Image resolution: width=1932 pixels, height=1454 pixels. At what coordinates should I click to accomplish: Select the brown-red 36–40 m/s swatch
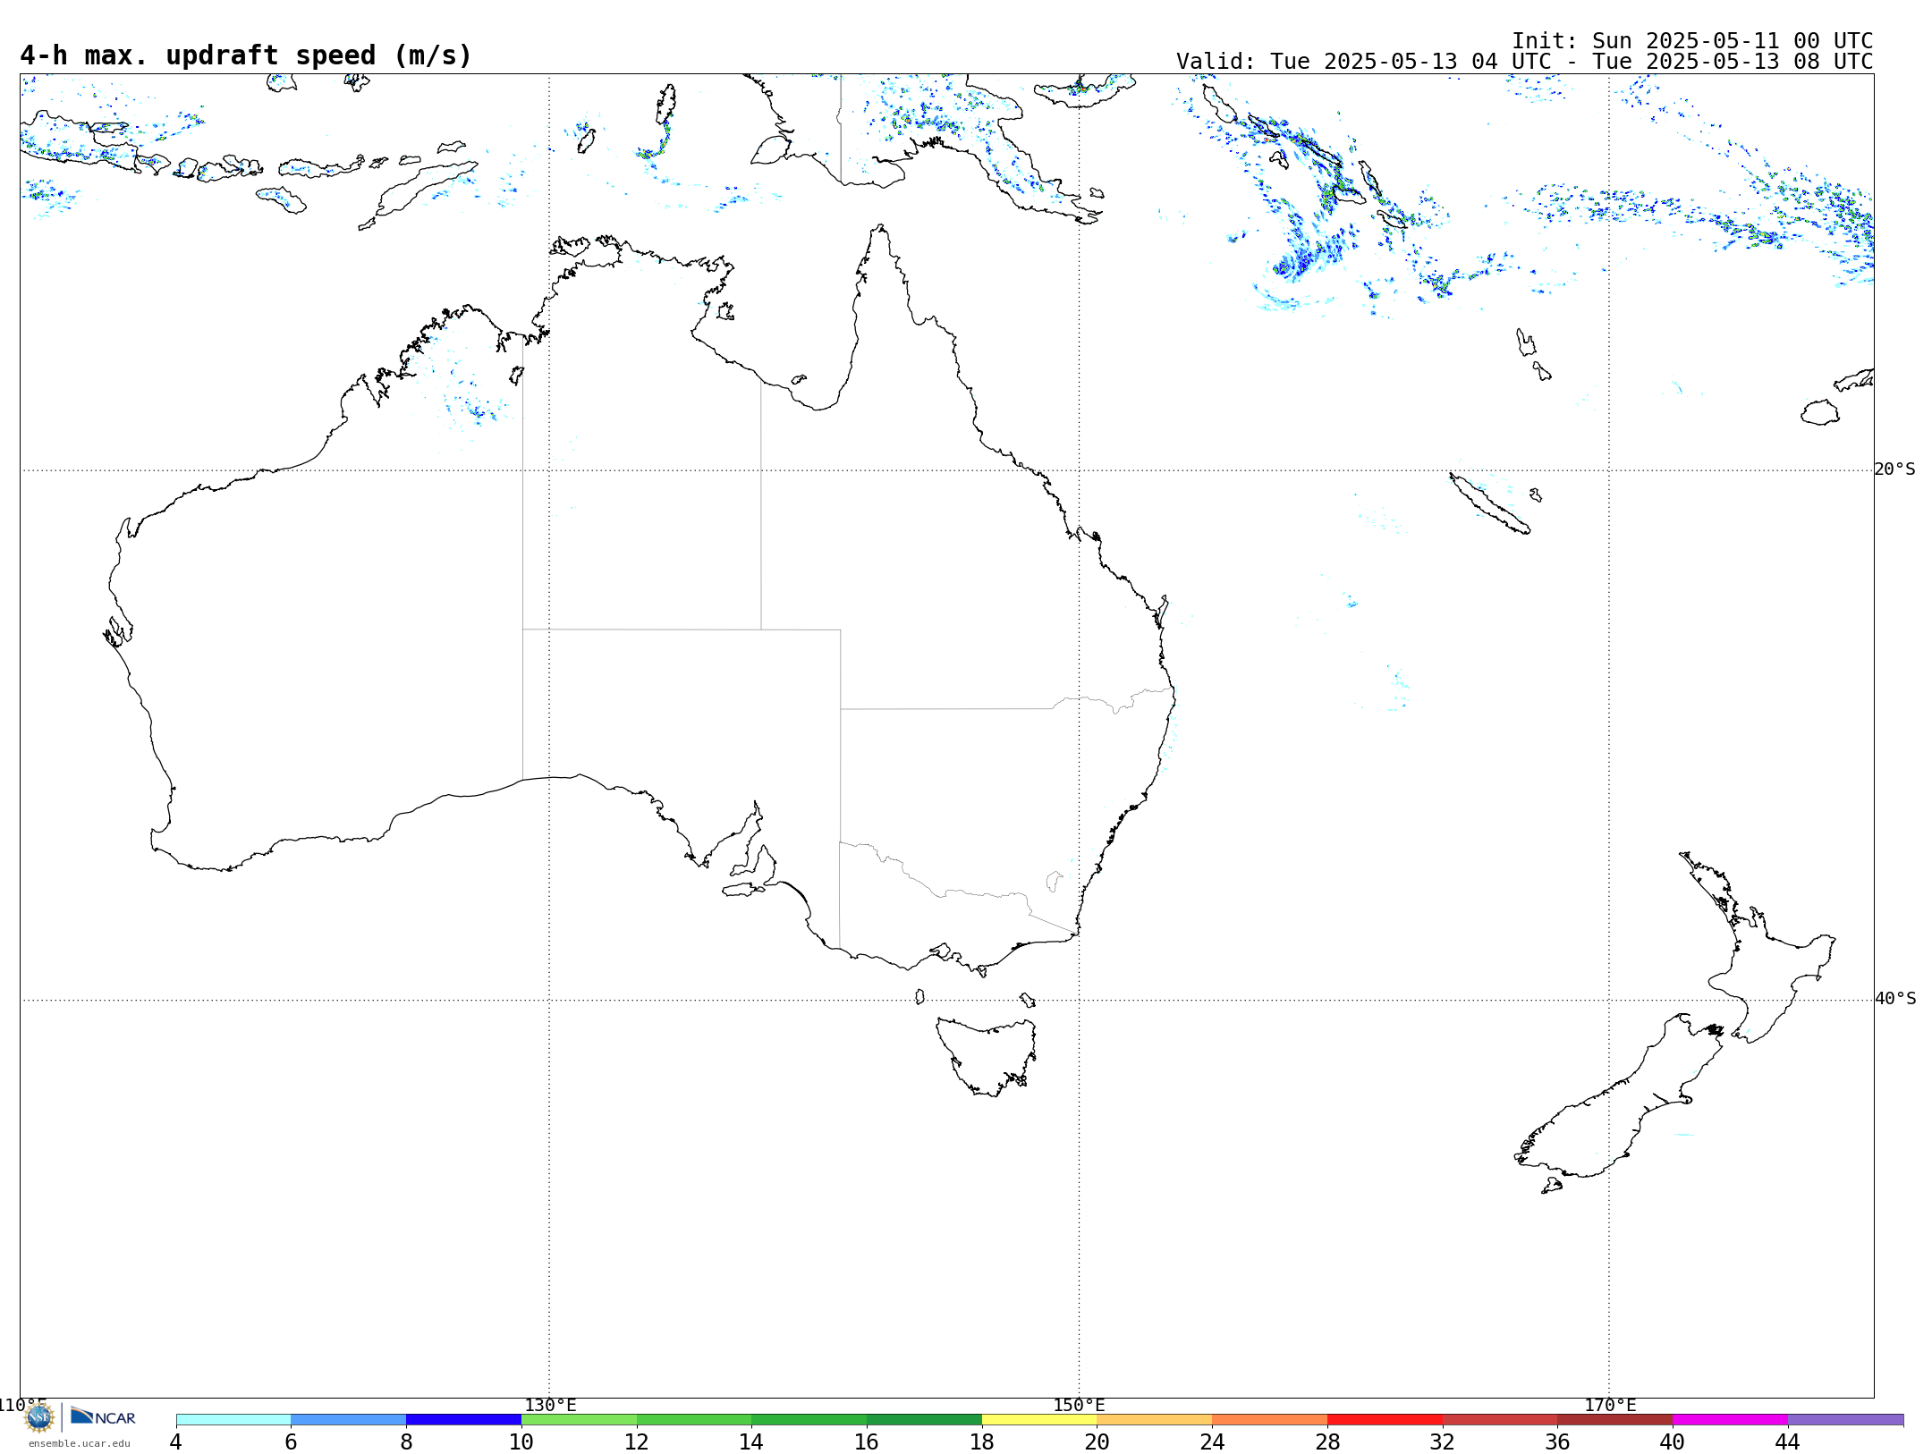click(1615, 1419)
